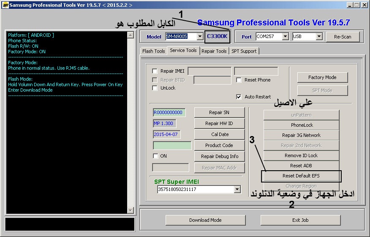Toggle the ON checkbox
The height and width of the screenshot is (237, 370).
pyautogui.click(x=155, y=156)
